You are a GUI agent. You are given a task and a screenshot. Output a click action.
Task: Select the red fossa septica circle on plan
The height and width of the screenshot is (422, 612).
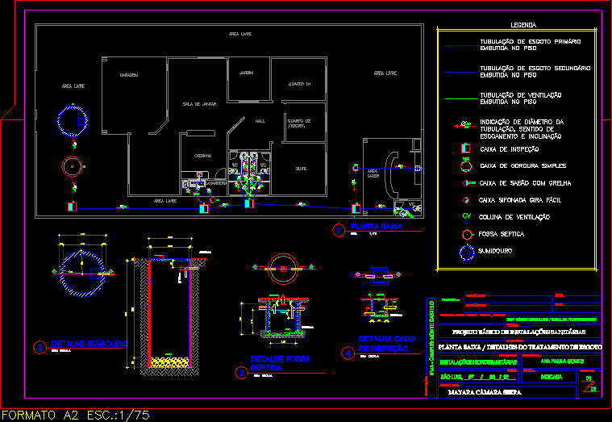73,166
